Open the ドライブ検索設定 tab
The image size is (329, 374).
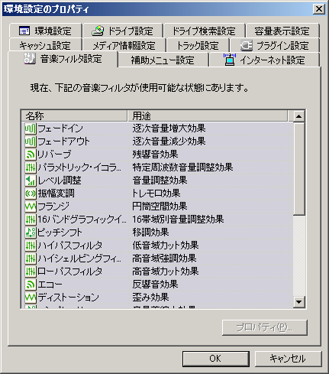(204, 31)
